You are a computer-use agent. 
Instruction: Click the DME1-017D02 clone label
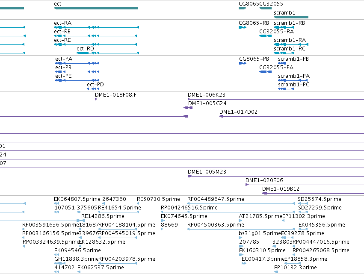pos(238,112)
